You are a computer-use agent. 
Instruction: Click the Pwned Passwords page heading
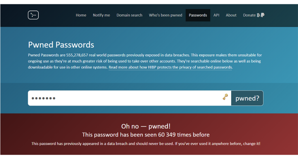61,45
